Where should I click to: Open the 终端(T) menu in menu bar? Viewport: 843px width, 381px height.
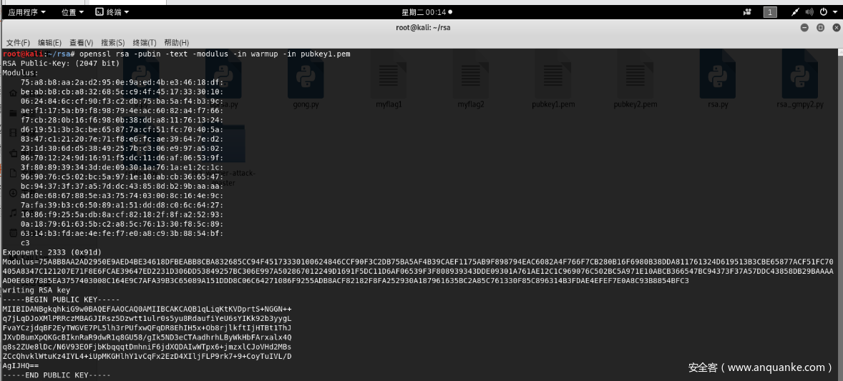144,43
